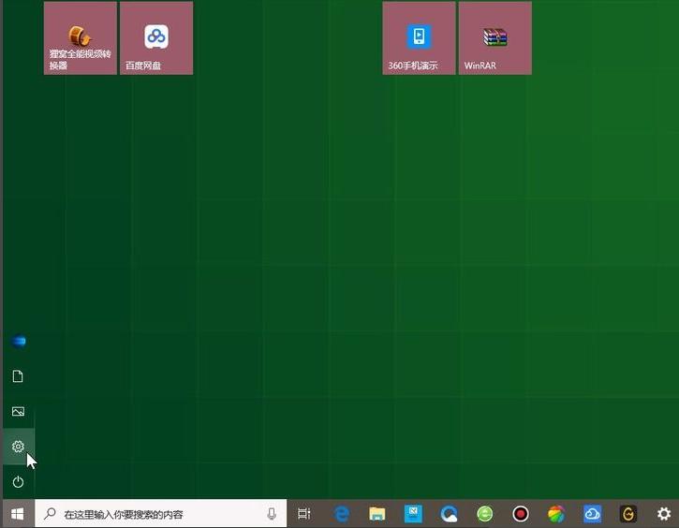The image size is (679, 528).
Task: Click the microphone icon in search box
Action: 272,514
